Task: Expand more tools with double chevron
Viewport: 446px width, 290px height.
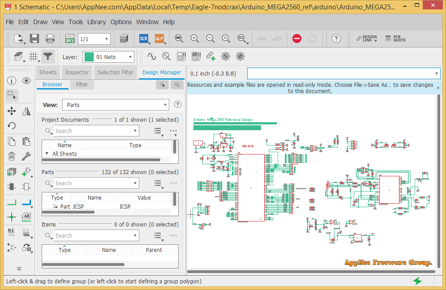Action: [x=19, y=269]
